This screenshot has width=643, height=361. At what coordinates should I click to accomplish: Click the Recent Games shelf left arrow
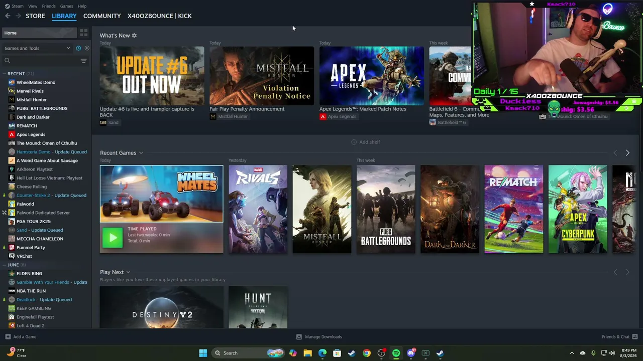click(x=615, y=153)
